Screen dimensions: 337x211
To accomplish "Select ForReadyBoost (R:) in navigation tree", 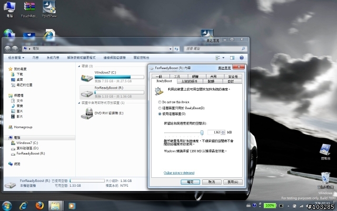I will (x=31, y=154).
